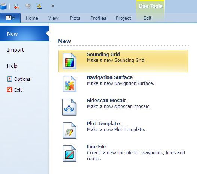Click the Line File icon
The height and width of the screenshot is (174, 197).
tap(70, 154)
